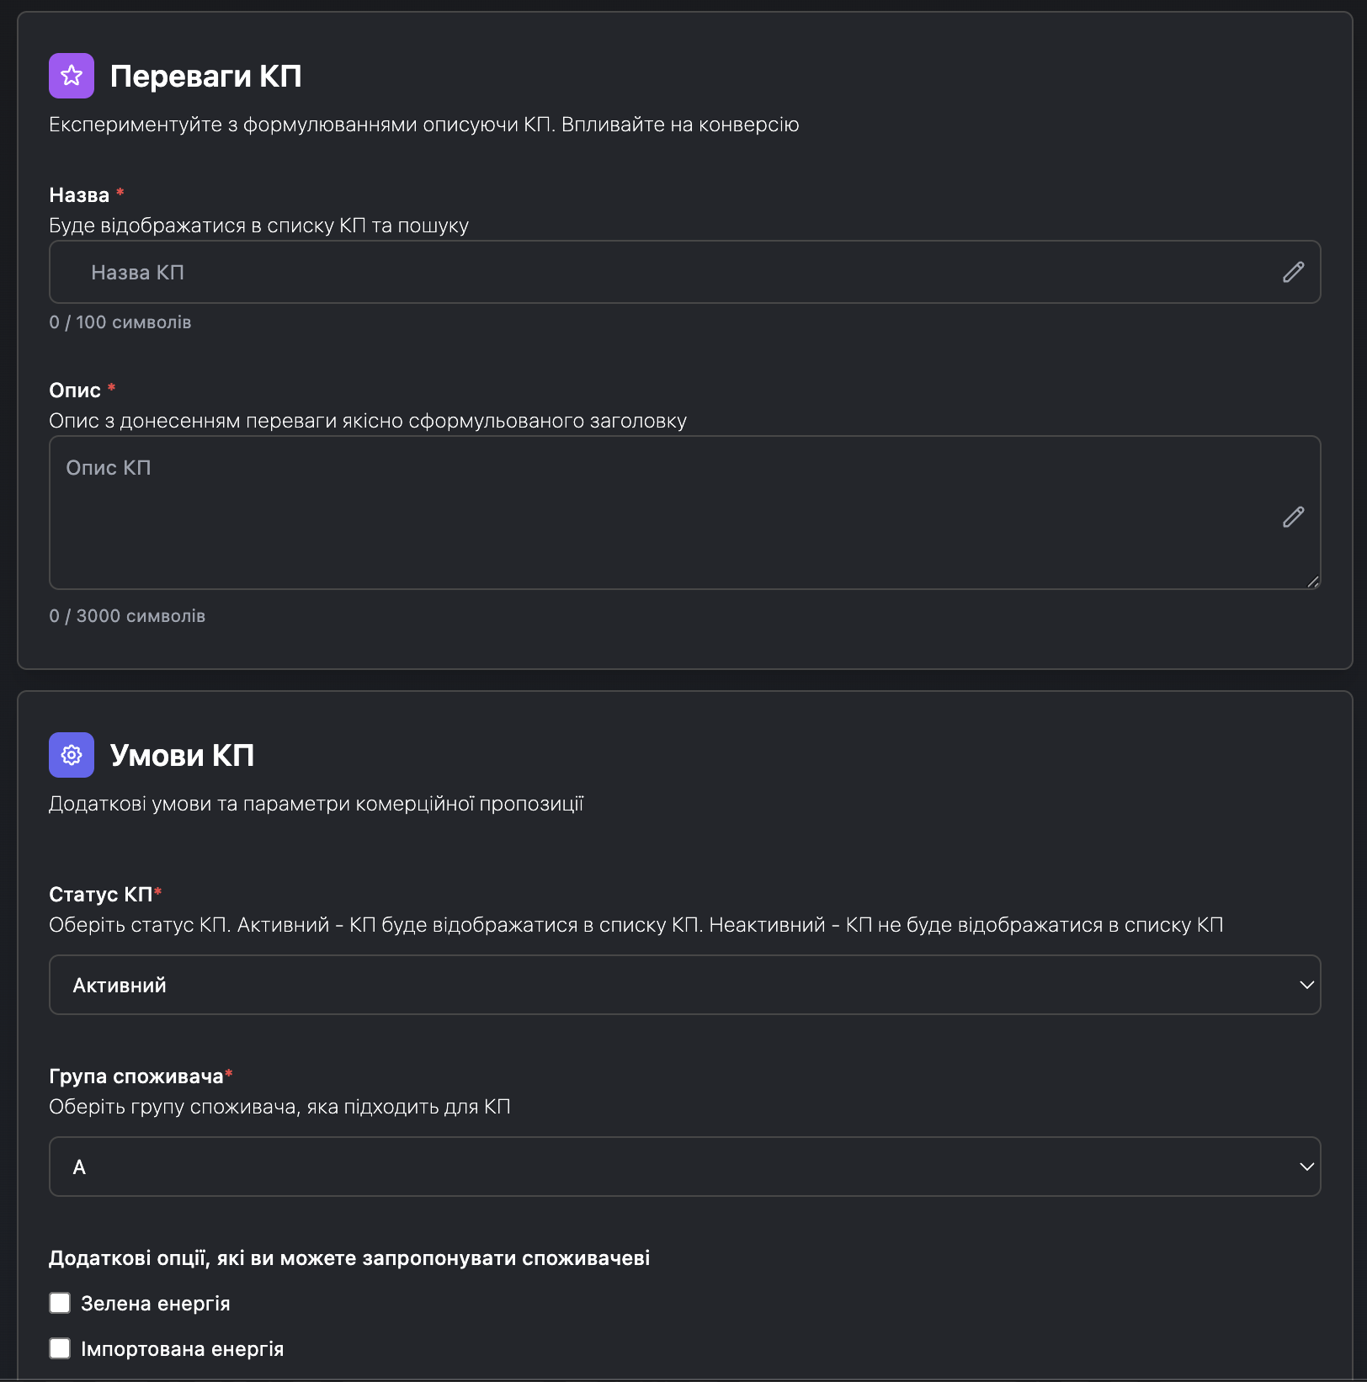Click the chevron arrow on the A dropdown
This screenshot has height=1382, width=1367.
click(1306, 1167)
